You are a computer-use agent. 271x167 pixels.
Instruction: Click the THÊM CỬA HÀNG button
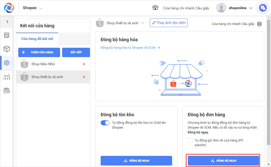[x=39, y=52]
